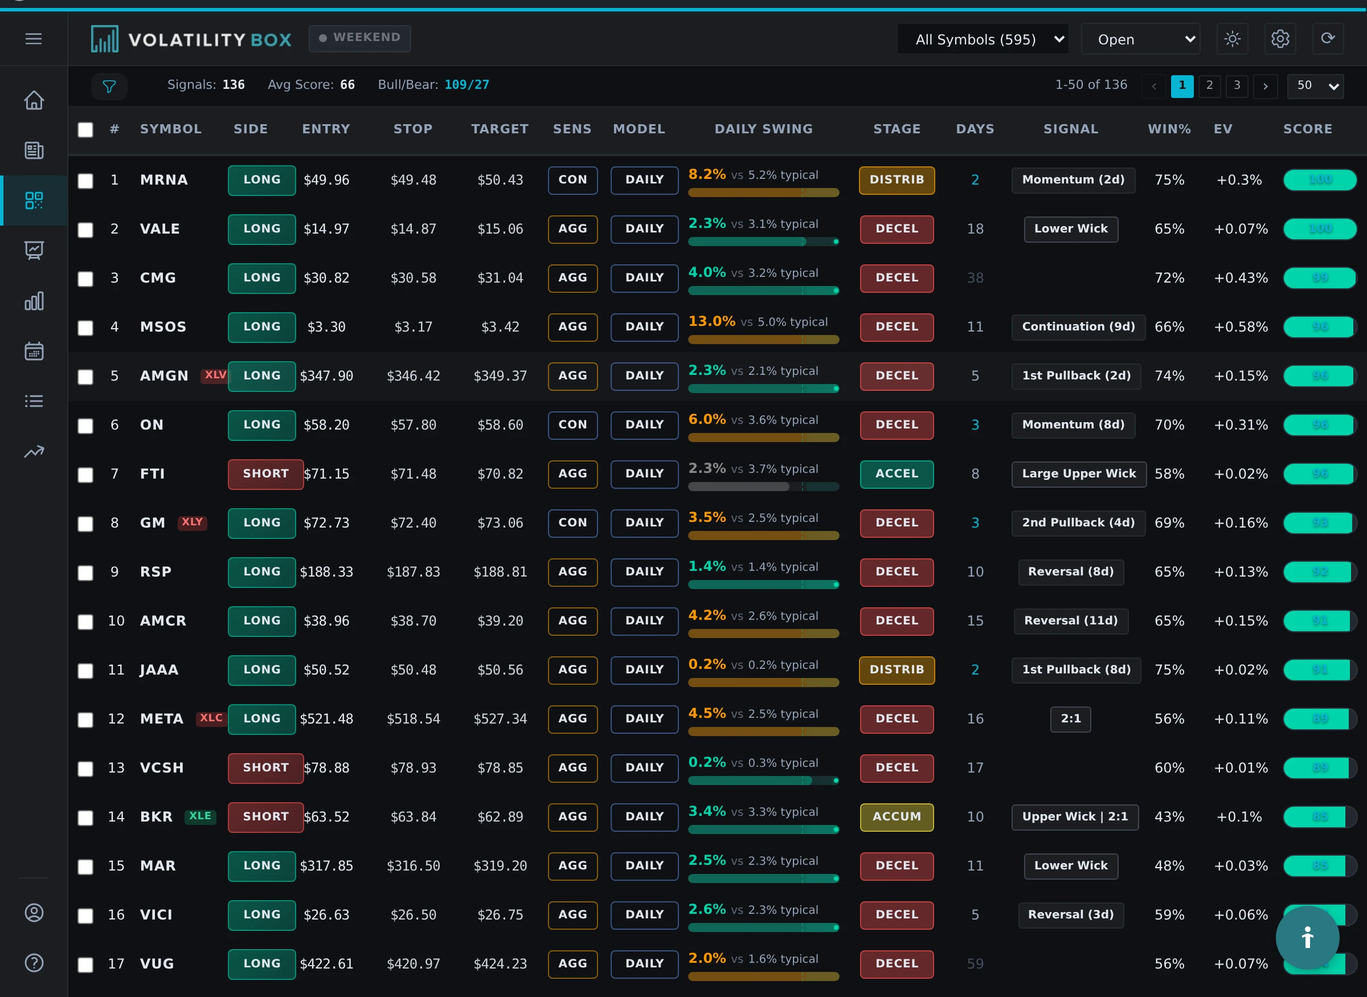This screenshot has height=997, width=1367.
Task: Sort by DAILY SWING column header
Action: coord(764,129)
